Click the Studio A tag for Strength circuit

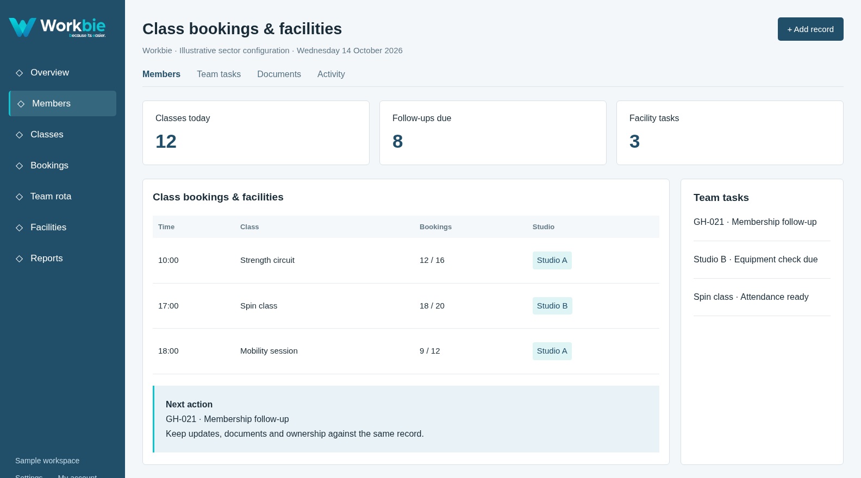pos(552,260)
